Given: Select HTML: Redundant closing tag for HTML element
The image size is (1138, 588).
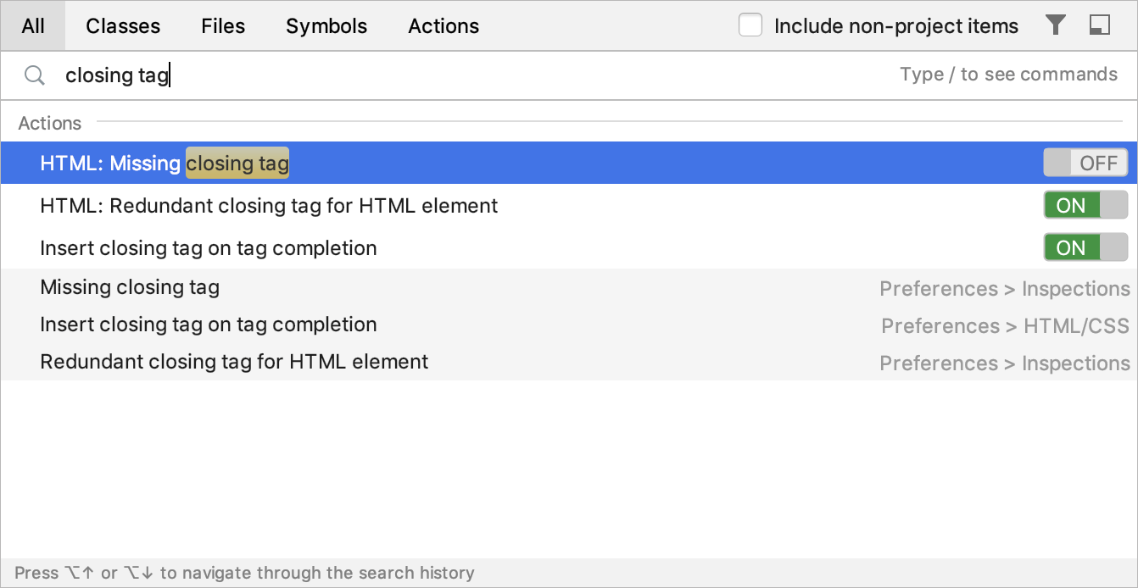Looking at the screenshot, I should click(269, 205).
